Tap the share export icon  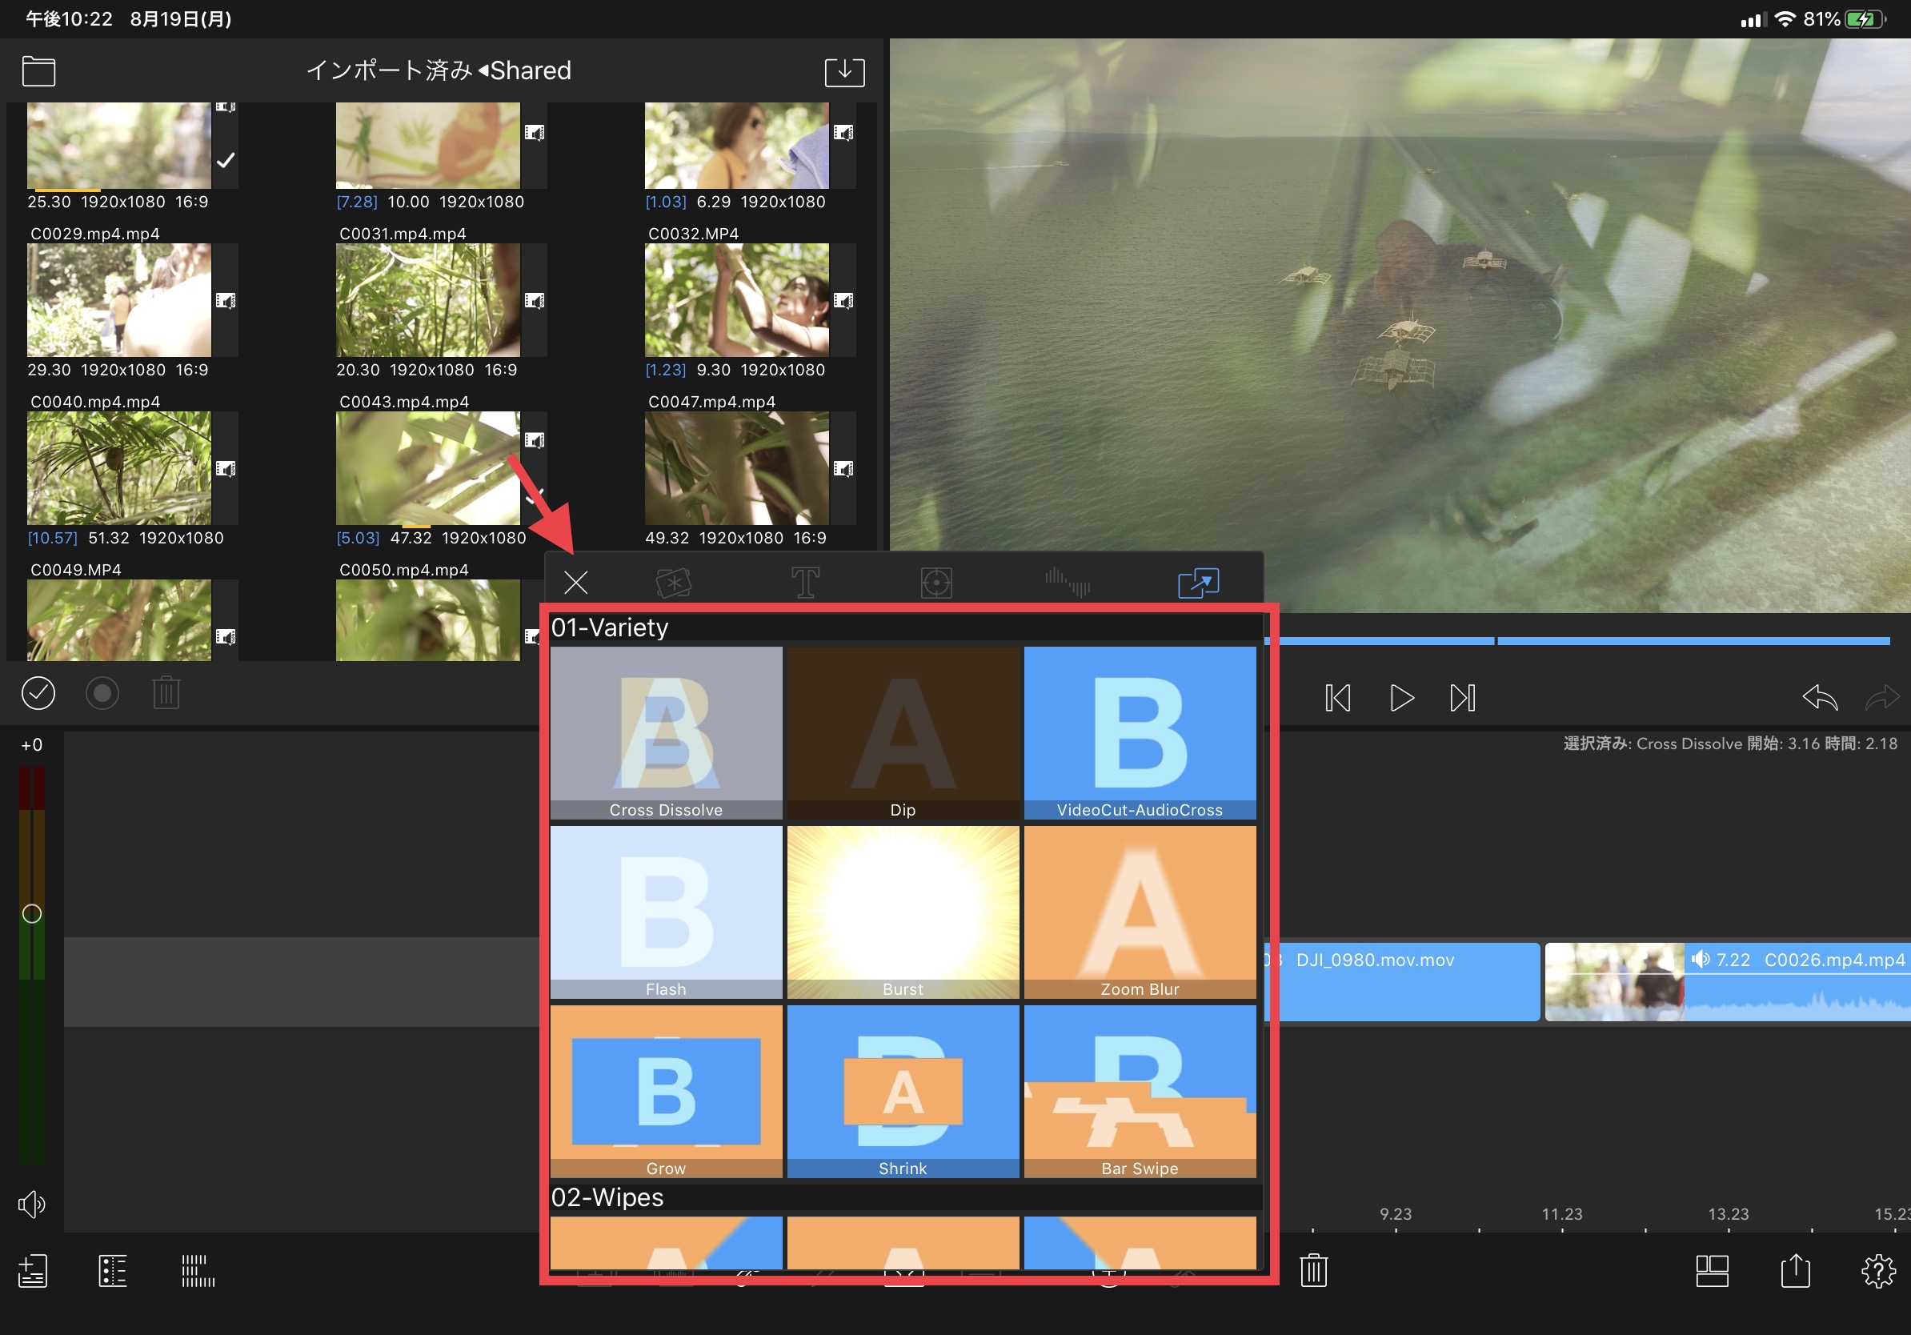1795,1271
